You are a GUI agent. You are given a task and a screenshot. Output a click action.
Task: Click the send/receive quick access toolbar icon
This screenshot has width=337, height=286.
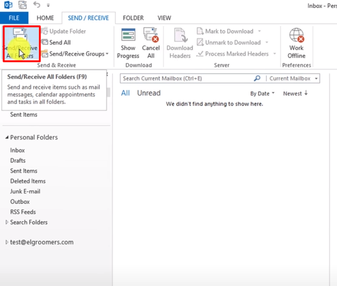(x=22, y=5)
